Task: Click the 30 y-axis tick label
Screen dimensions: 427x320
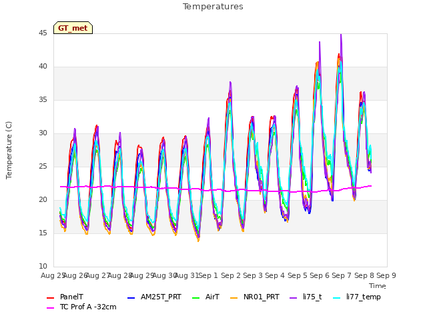Action: pos(43,133)
